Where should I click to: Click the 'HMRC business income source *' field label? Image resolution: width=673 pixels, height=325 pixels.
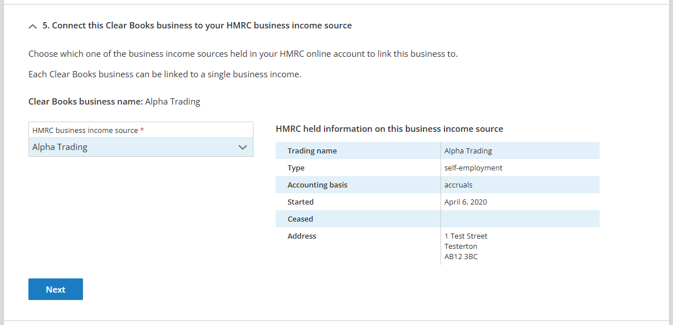click(88, 130)
